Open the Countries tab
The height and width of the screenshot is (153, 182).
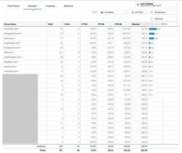[x=50, y=6]
